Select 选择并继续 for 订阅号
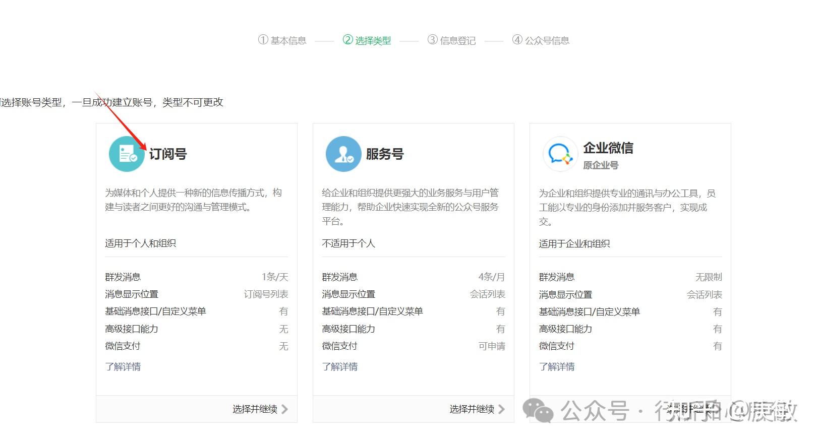The image size is (818, 444). (x=255, y=409)
